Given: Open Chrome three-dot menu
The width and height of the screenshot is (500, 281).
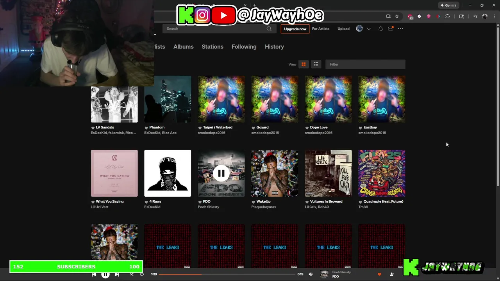Looking at the screenshot, I should (x=494, y=16).
